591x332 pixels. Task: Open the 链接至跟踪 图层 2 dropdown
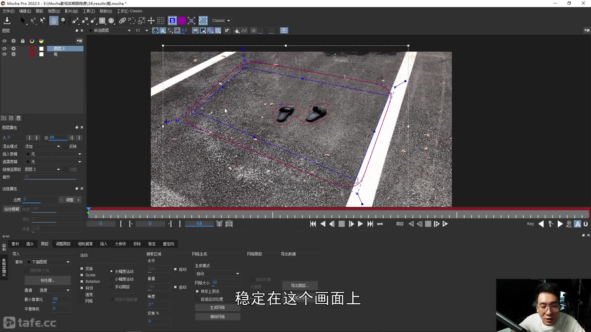(x=42, y=169)
